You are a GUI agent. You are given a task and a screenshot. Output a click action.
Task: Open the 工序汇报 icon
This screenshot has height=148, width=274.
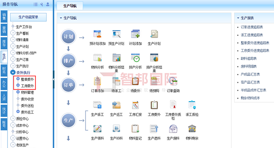(135, 105)
